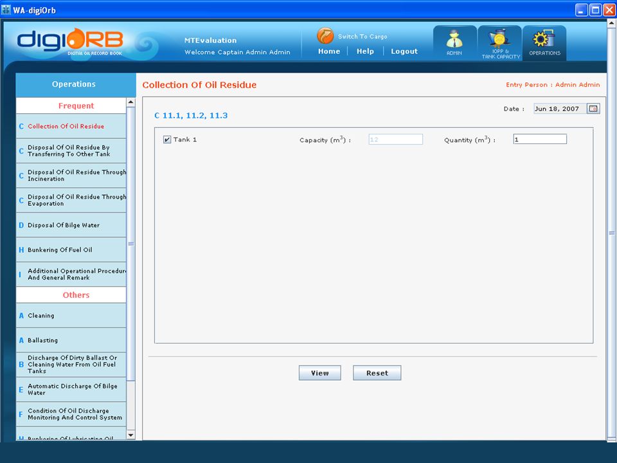Select Bunkering Of Fuel Oil
The height and width of the screenshot is (463, 617).
pyautogui.click(x=71, y=250)
